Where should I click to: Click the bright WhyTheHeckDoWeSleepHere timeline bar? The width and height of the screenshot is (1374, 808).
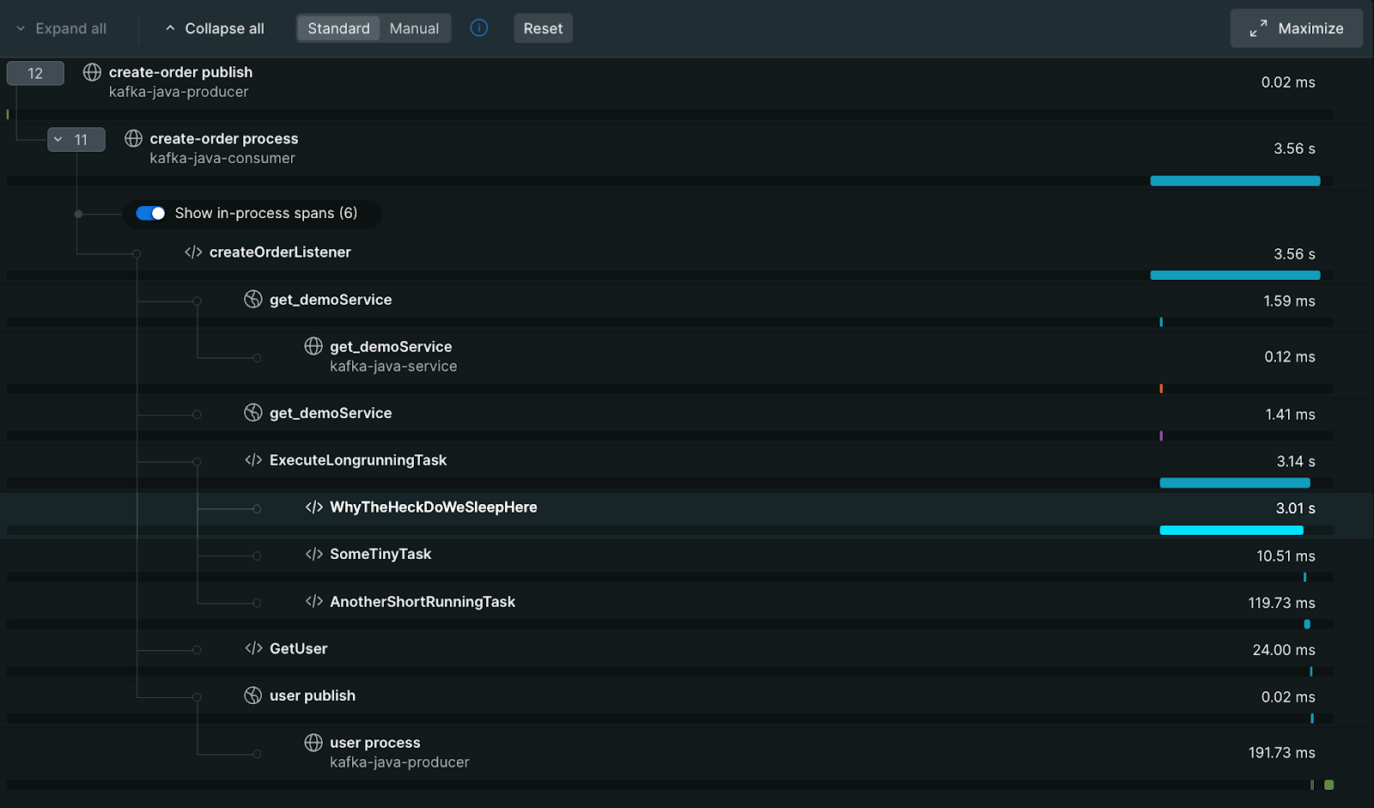(x=1231, y=530)
